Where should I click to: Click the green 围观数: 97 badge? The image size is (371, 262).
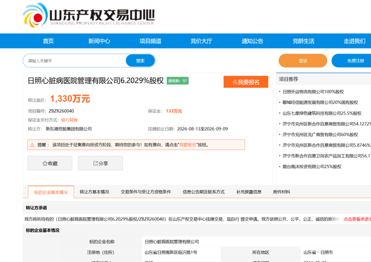coord(178,81)
